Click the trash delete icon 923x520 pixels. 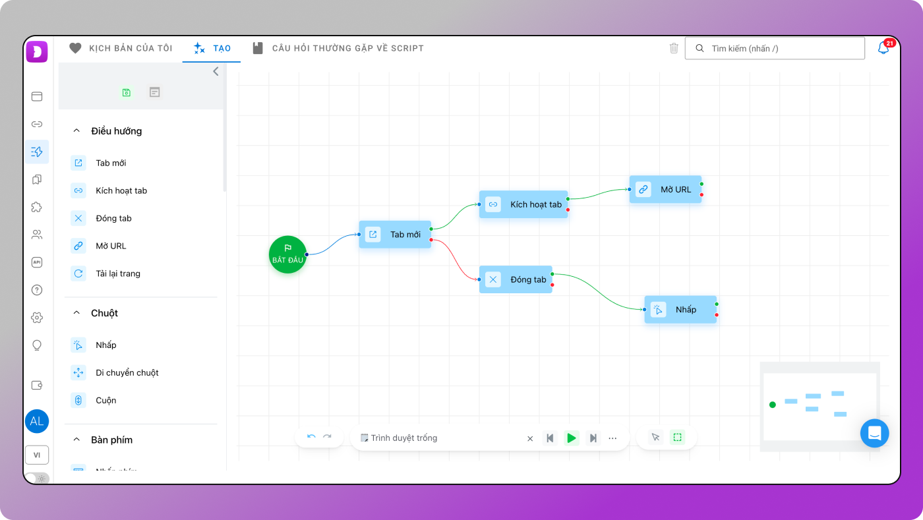(673, 48)
